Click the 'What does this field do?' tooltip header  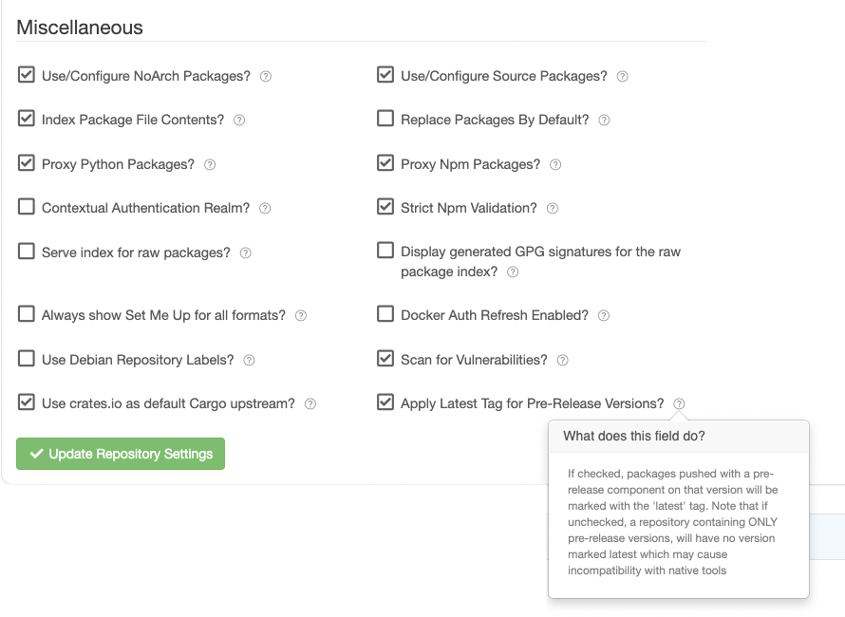point(634,437)
